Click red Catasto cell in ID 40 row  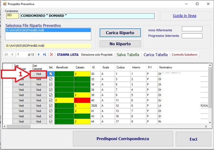(82, 100)
